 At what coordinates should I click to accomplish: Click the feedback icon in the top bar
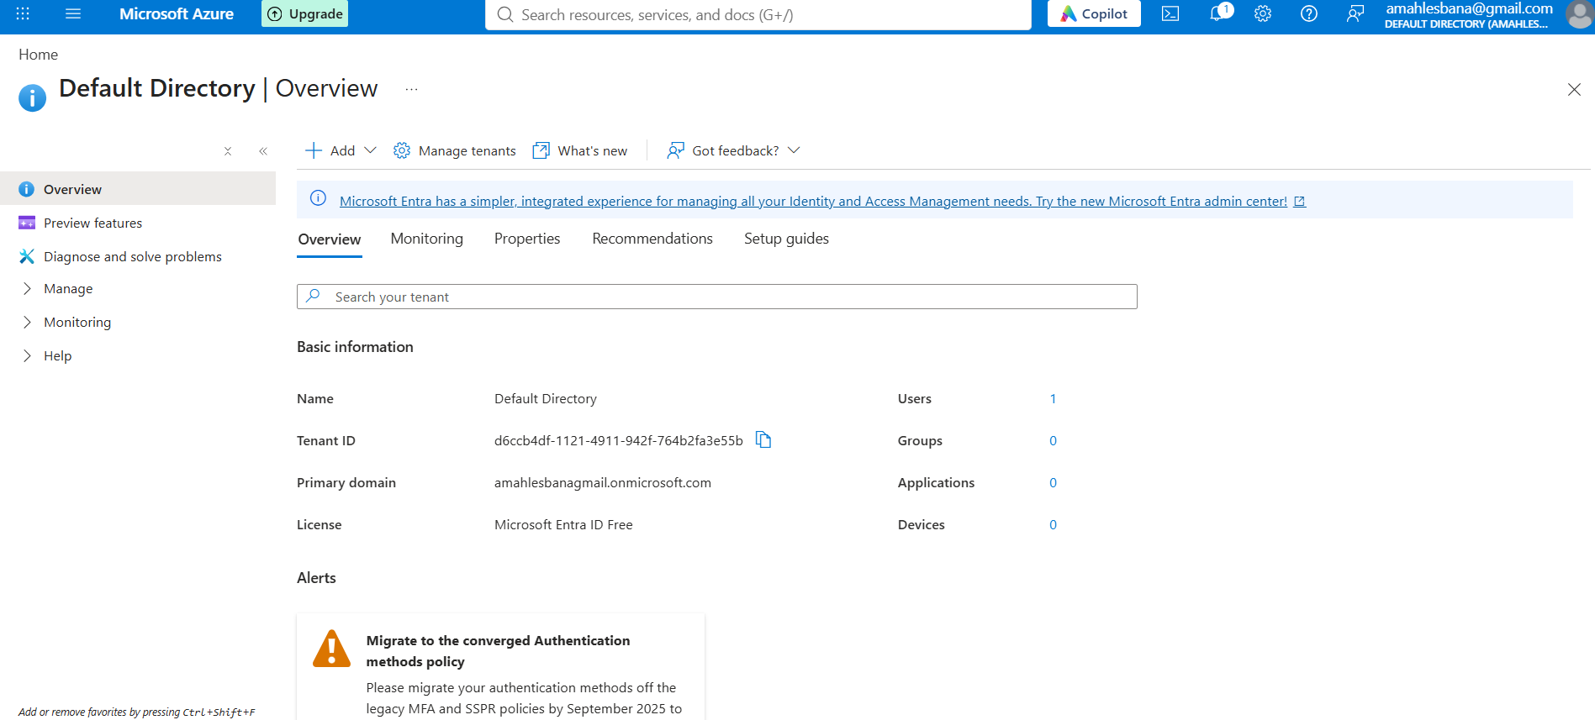[1355, 13]
